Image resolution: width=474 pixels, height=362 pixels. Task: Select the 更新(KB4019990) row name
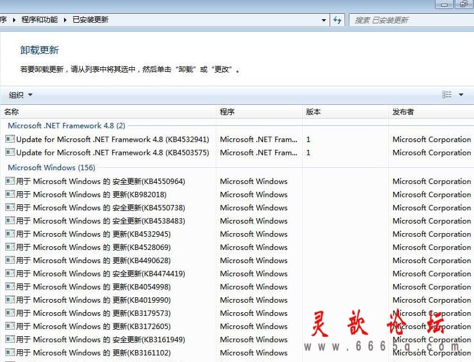pos(93,300)
